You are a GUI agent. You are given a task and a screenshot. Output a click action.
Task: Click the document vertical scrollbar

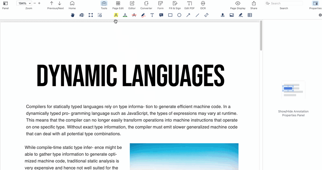(x=261, y=36)
